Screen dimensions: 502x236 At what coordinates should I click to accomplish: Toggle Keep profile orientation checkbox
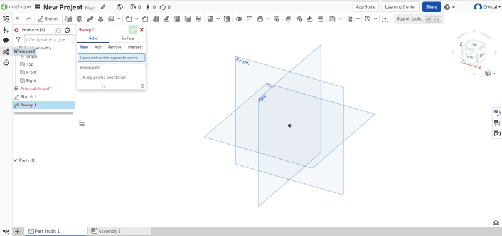80,78
